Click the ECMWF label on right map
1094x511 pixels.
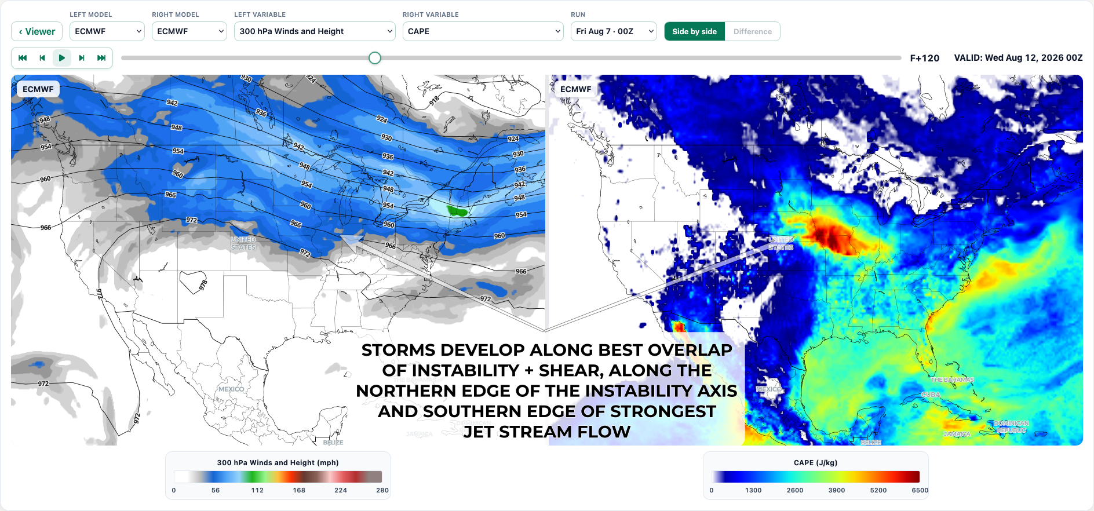click(x=576, y=89)
